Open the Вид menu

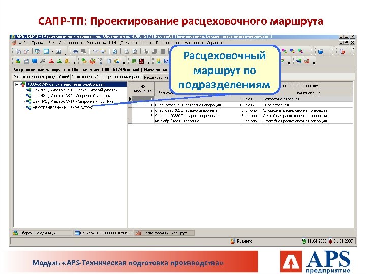pos(51,43)
